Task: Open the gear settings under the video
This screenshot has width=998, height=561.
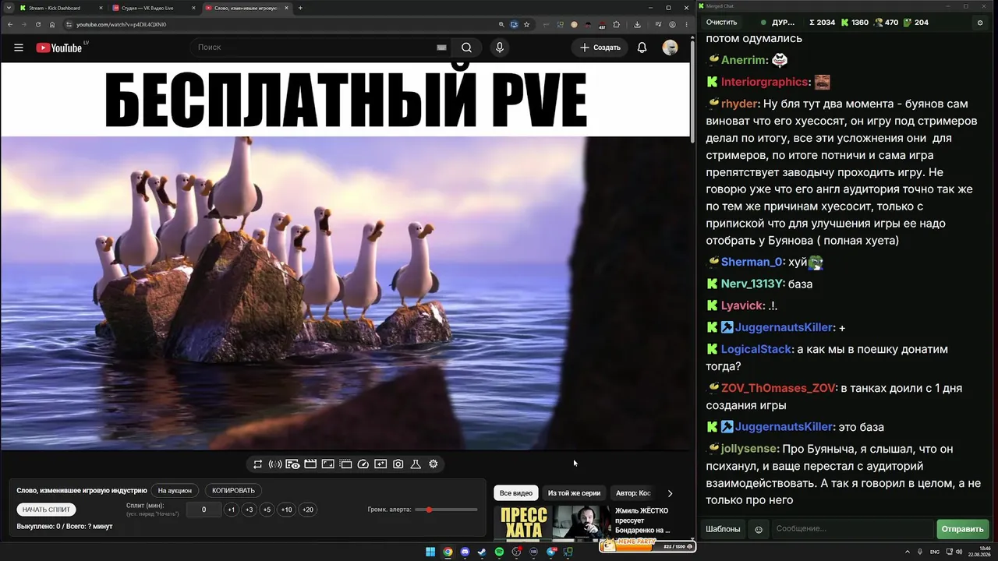Action: (434, 464)
